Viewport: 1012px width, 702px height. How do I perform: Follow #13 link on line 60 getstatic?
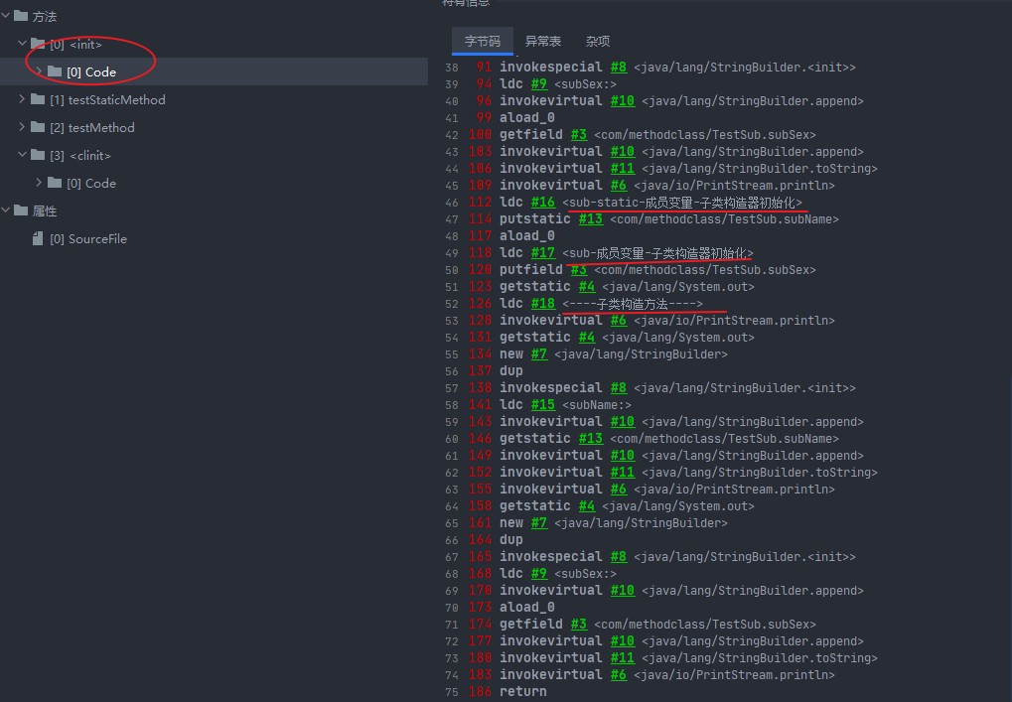591,439
